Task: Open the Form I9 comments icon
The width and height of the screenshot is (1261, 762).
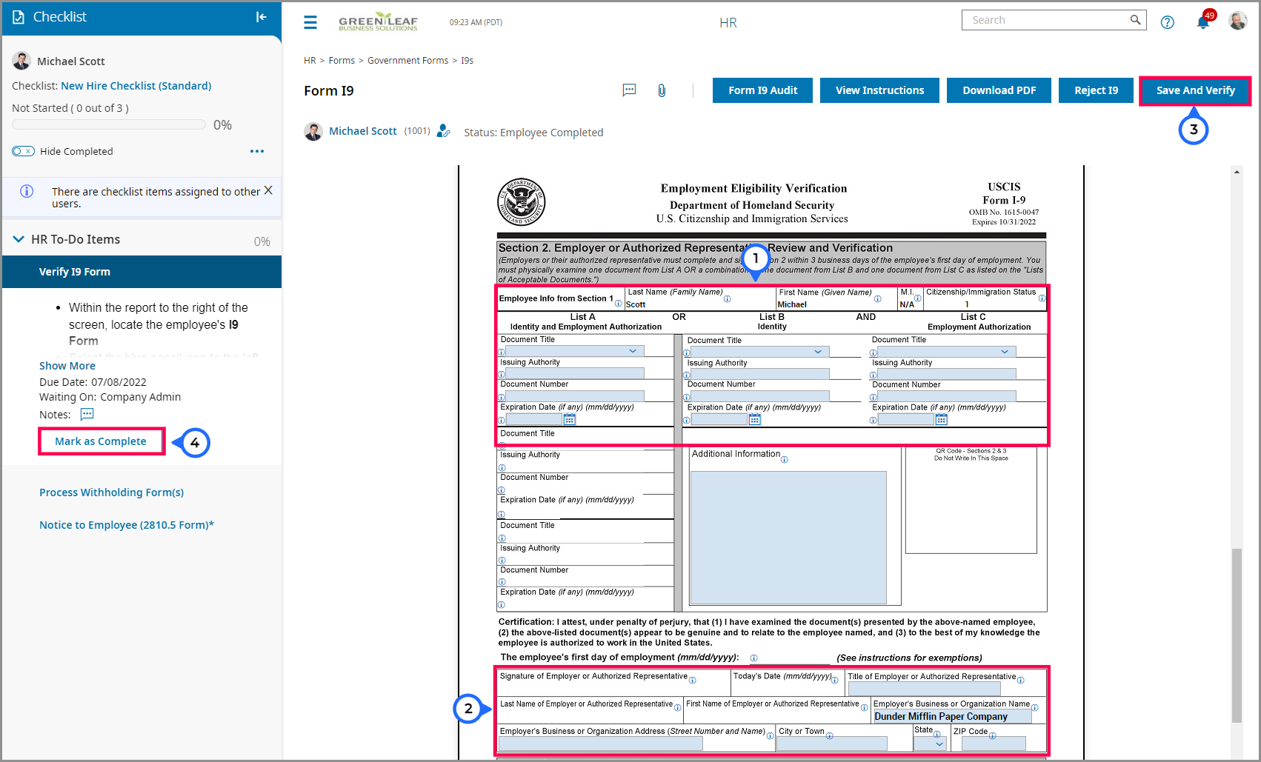Action: click(x=629, y=90)
